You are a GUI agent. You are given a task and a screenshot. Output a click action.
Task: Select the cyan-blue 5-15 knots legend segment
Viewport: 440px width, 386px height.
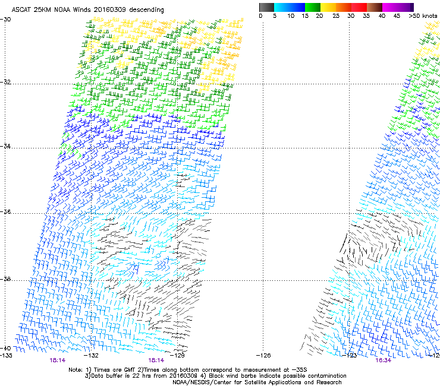[x=290, y=7]
